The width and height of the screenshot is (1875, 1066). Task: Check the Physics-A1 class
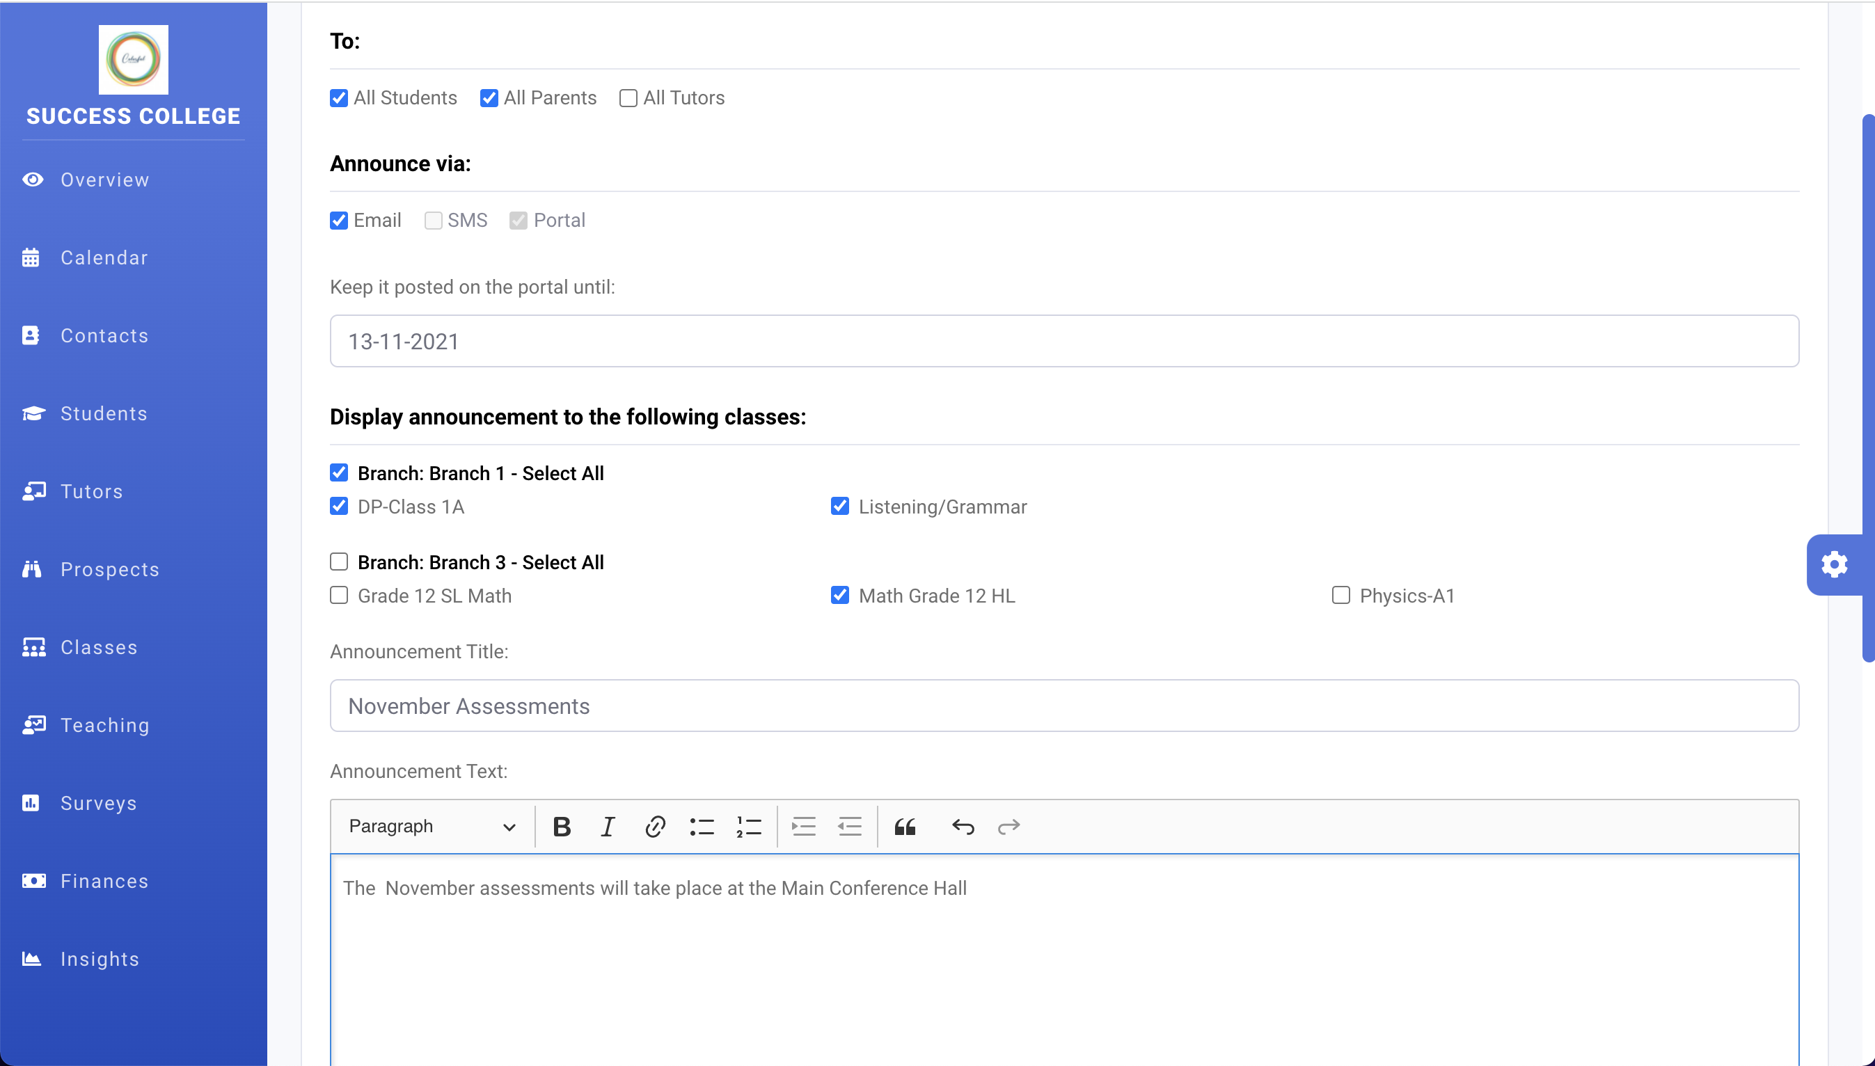tap(1340, 596)
